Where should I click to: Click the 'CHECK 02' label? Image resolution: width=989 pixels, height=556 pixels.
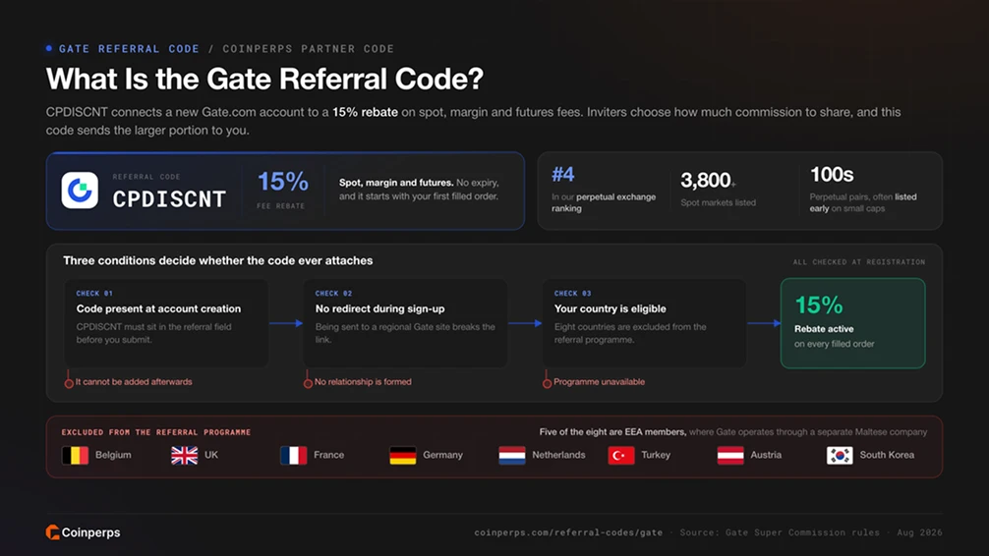pyautogui.click(x=333, y=293)
